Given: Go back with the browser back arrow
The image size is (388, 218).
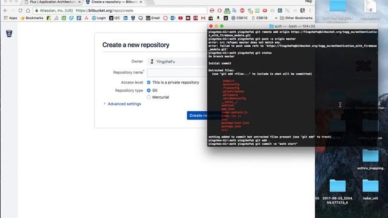Looking at the screenshot, I should pyautogui.click(x=5, y=11).
